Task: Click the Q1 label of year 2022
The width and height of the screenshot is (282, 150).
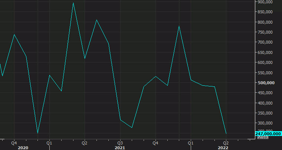Action: [191, 143]
